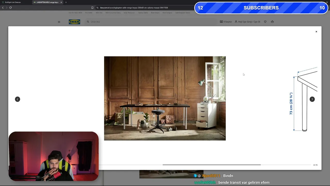The width and height of the screenshot is (330, 186).
Task: Click the 73 cm leg dimension drawing
Action: 304,99
